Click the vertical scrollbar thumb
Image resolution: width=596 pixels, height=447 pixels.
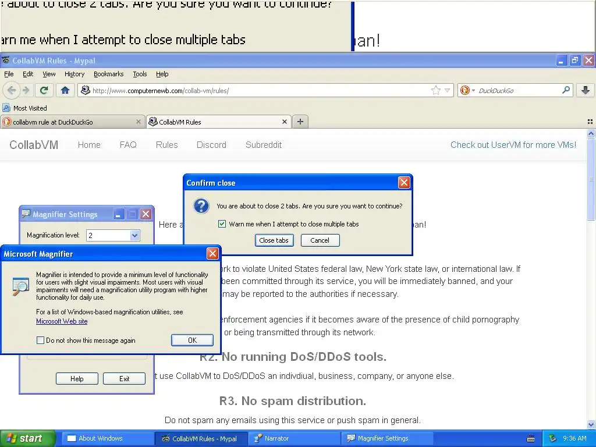pyautogui.click(x=591, y=179)
